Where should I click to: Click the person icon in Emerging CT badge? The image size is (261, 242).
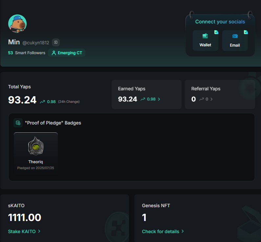54,53
